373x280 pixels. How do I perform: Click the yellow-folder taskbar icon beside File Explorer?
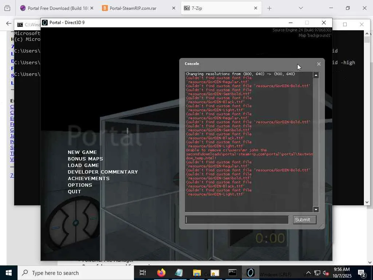coord(215,273)
